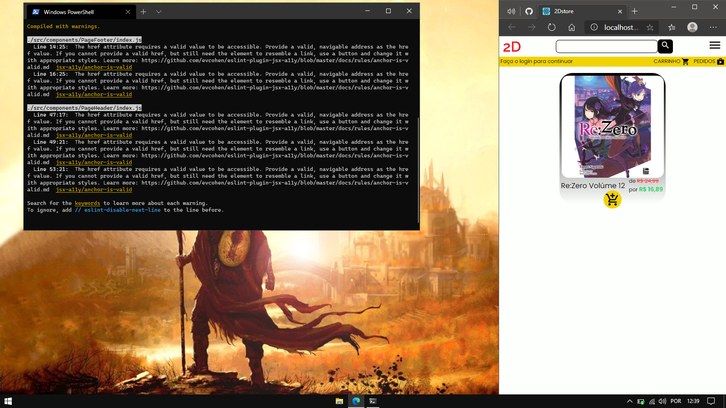Screen dimensions: 726x408
Task: Click the book format icon on card
Action: 646,171
